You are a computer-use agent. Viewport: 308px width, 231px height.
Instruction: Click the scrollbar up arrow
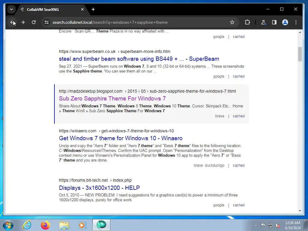[300, 32]
